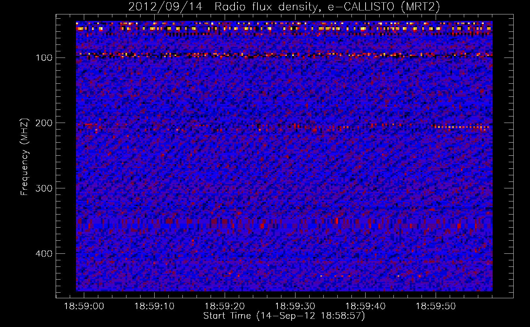Click the '18:59:00' time tick label
Image resolution: width=530 pixels, height=327 pixels.
pyautogui.click(x=84, y=306)
